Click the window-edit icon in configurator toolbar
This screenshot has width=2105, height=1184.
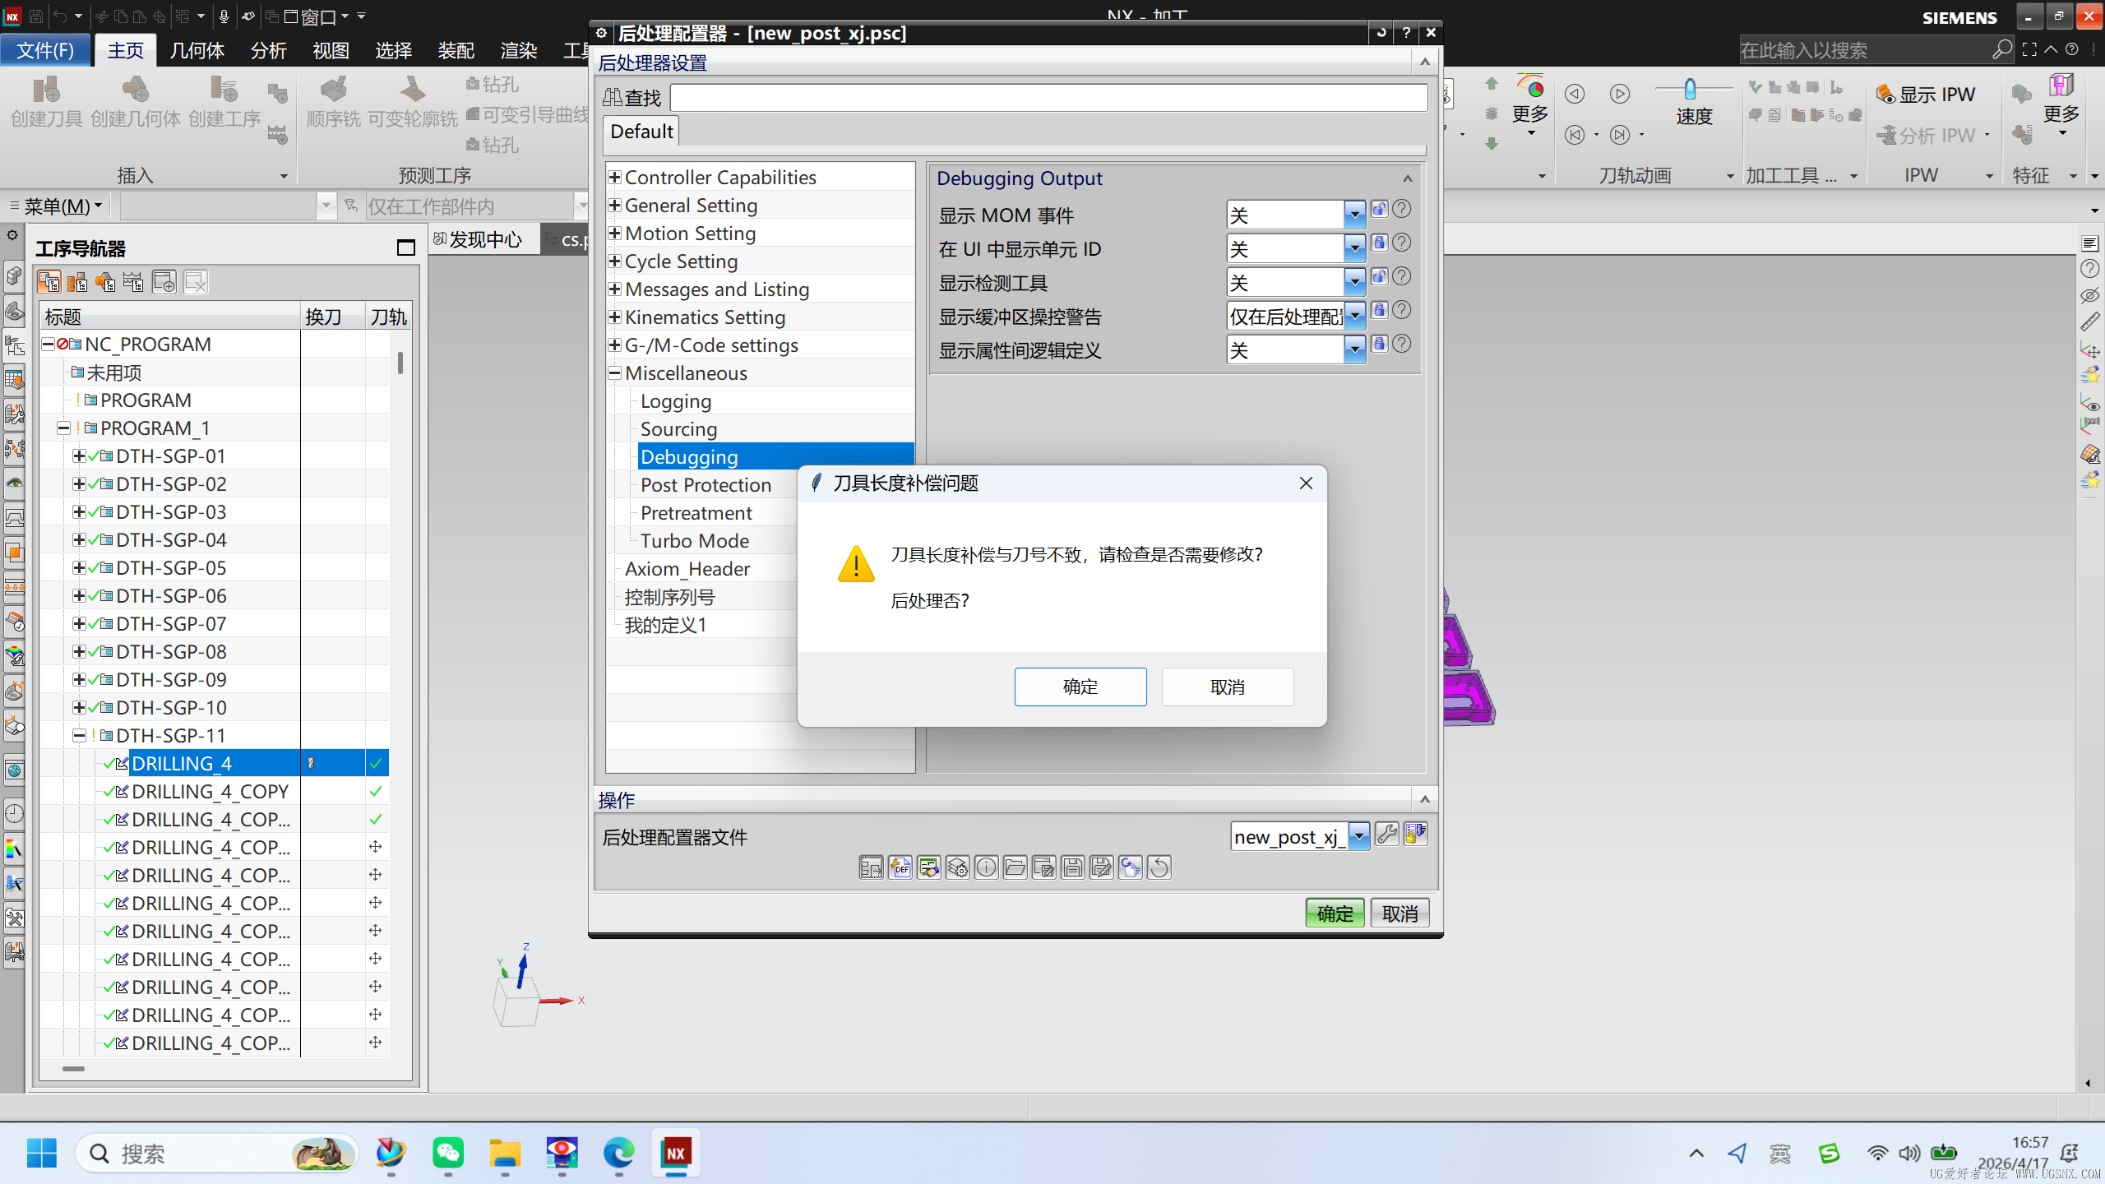(x=1044, y=867)
